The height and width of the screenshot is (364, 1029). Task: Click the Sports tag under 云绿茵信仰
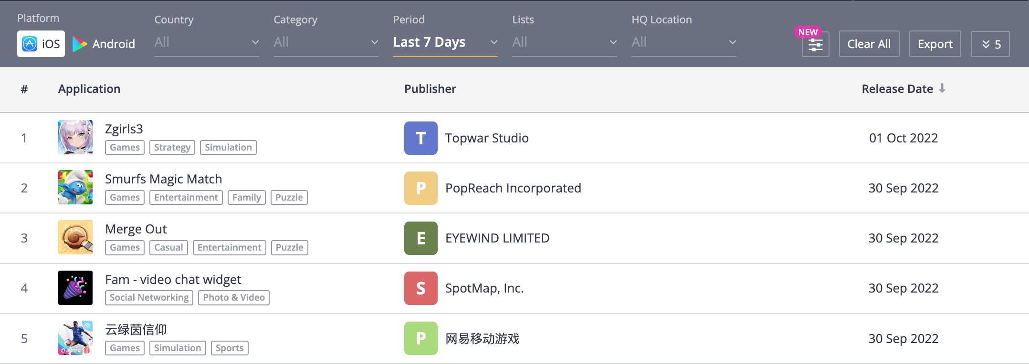230,348
